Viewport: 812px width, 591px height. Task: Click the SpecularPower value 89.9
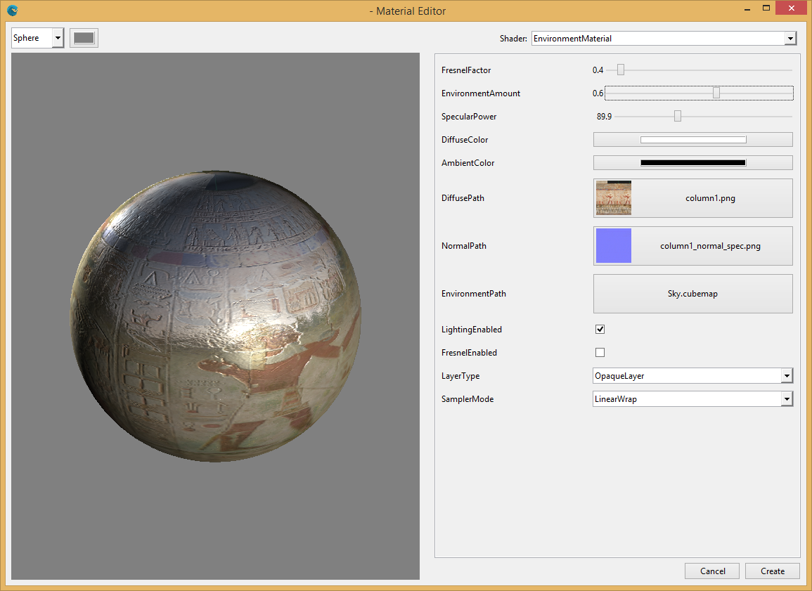click(x=604, y=117)
